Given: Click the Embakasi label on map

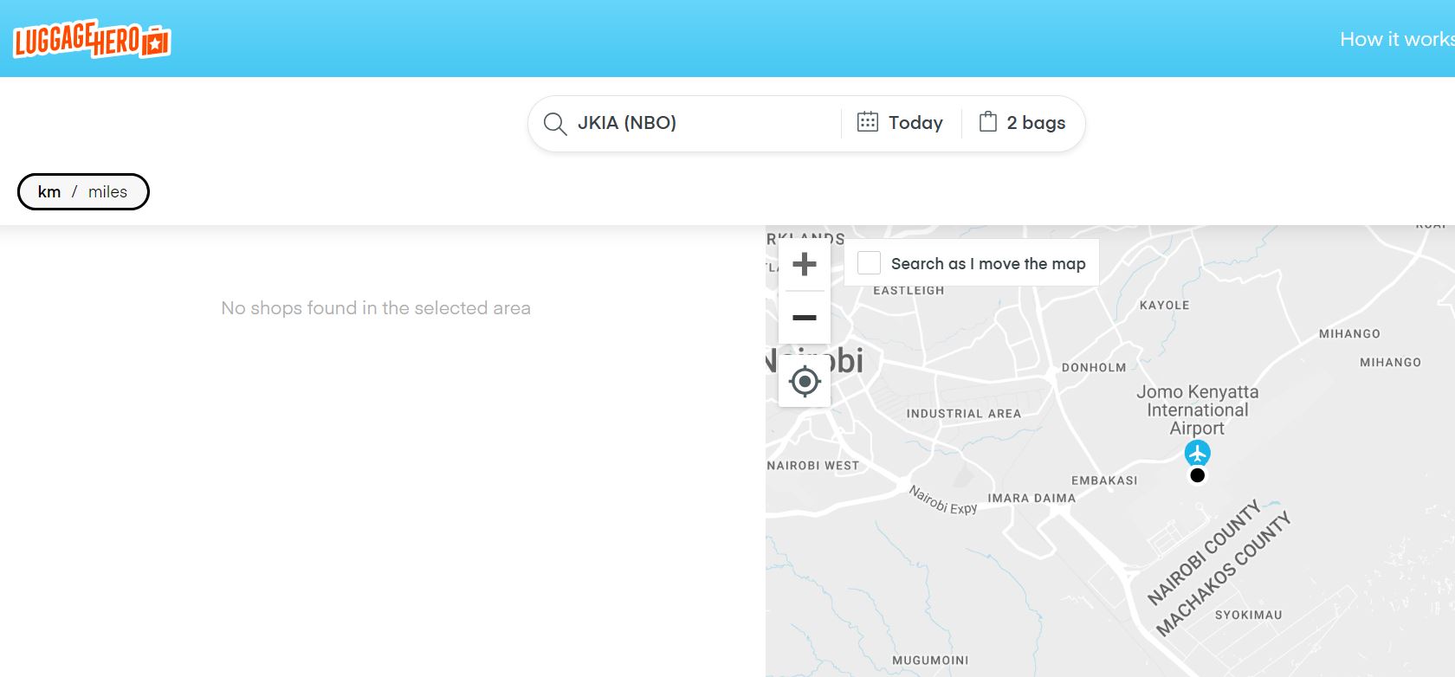Looking at the screenshot, I should point(1104,480).
